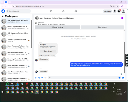
Task: Open the account profile avatar menu
Action: (x=123, y=11)
